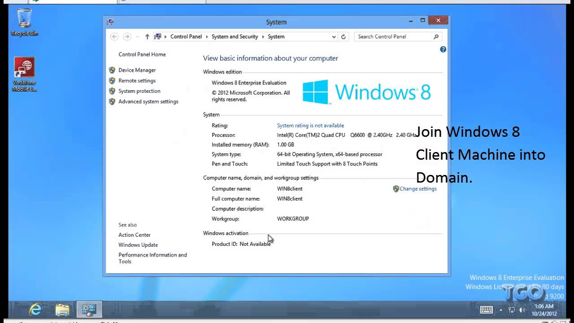574x323 pixels.
Task: Click the Windows 8 logo image
Action: [366, 92]
